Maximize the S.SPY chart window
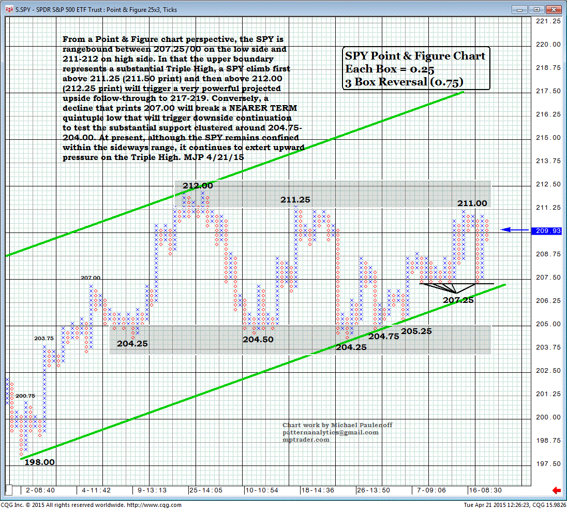 tap(536, 10)
